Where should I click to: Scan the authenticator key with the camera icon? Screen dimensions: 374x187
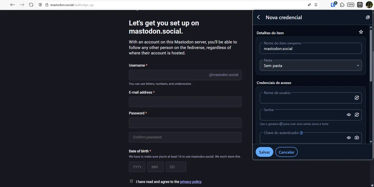357,137
